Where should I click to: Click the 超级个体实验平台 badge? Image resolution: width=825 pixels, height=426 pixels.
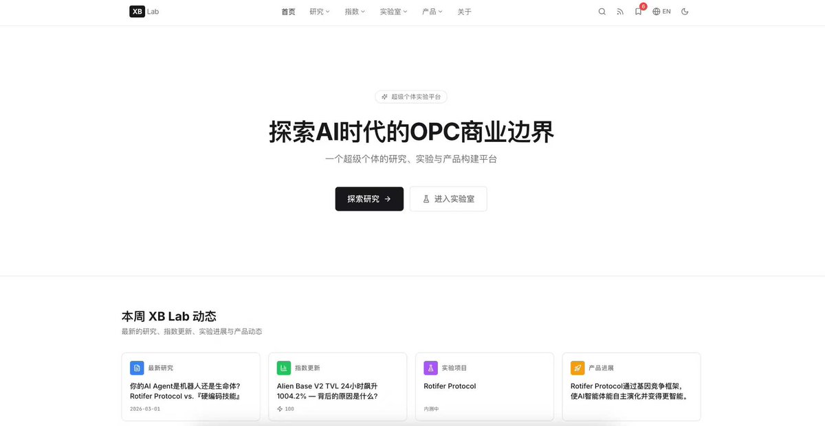click(411, 97)
